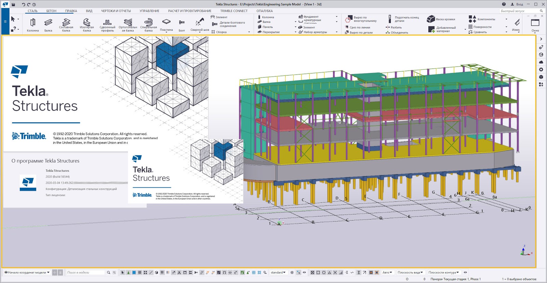Open the undo history clock icon
The width and height of the screenshot is (547, 283).
[x=34, y=4]
